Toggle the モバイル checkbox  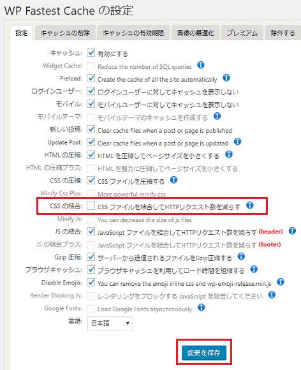tap(91, 104)
